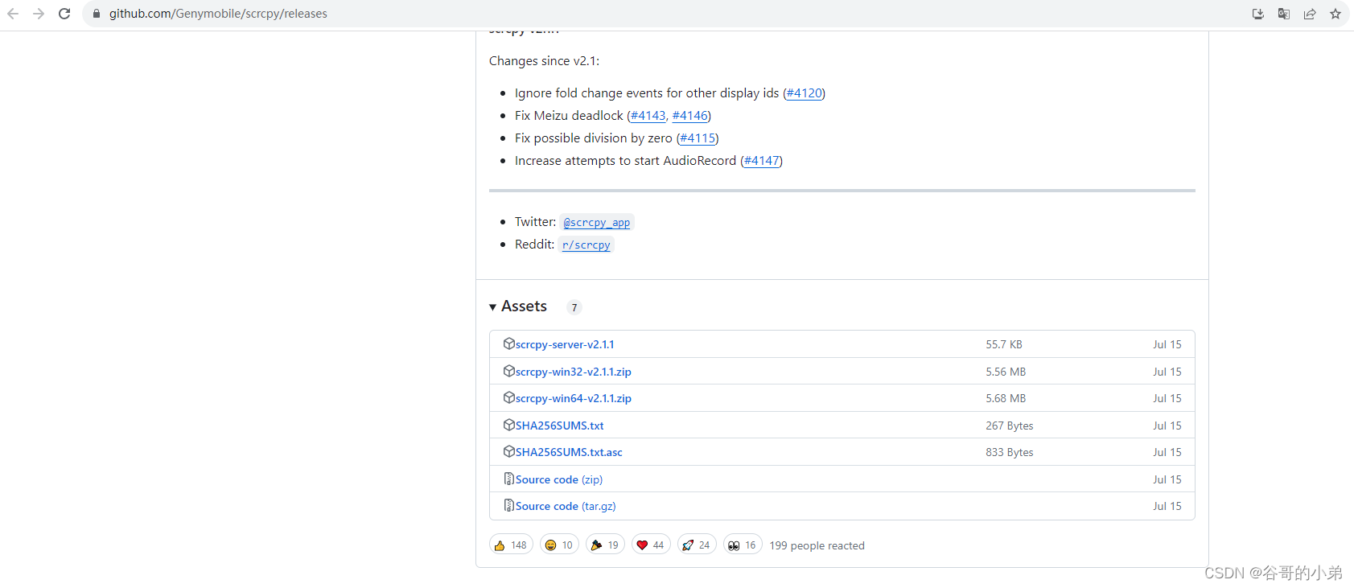The width and height of the screenshot is (1354, 588).
Task: React with rocket emoji (24)
Action: click(697, 545)
